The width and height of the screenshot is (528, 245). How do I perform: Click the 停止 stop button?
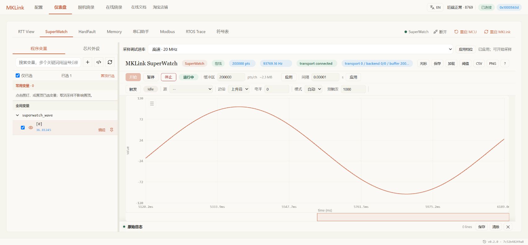(168, 77)
